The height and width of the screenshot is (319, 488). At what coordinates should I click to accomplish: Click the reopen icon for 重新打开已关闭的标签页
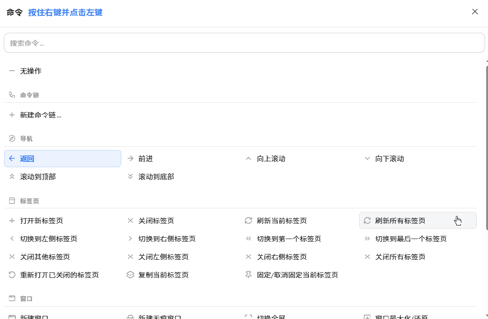pyautogui.click(x=12, y=275)
